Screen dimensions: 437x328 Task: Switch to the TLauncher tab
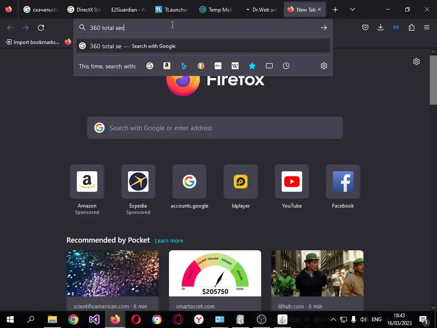coord(172,9)
